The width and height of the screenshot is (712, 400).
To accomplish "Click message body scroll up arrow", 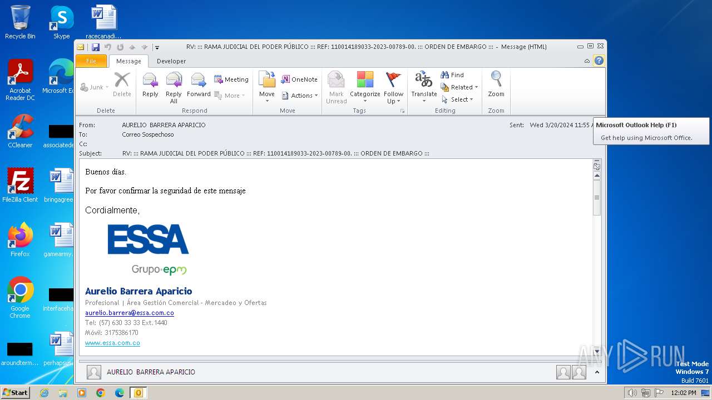I will click(x=597, y=176).
